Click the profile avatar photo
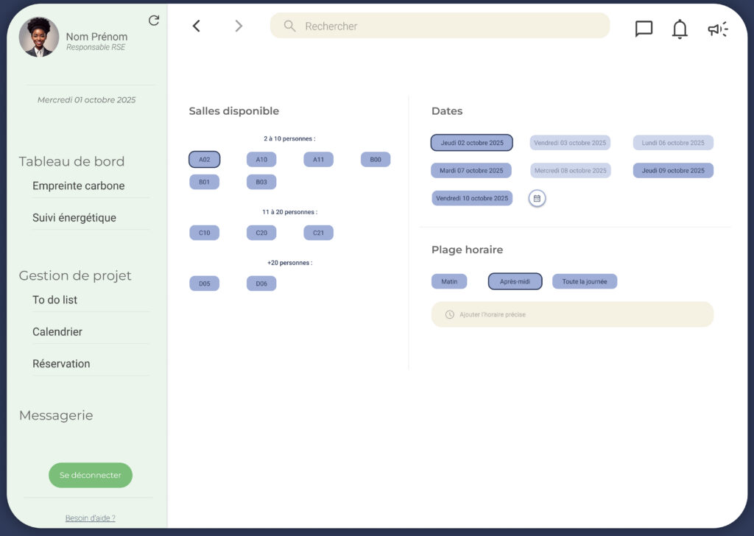Viewport: 754px width, 536px height. point(38,38)
